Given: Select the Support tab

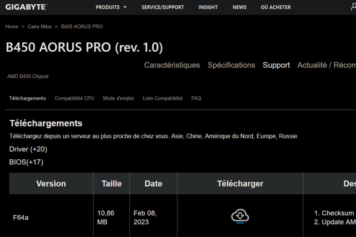Looking at the screenshot, I should click(x=276, y=65).
